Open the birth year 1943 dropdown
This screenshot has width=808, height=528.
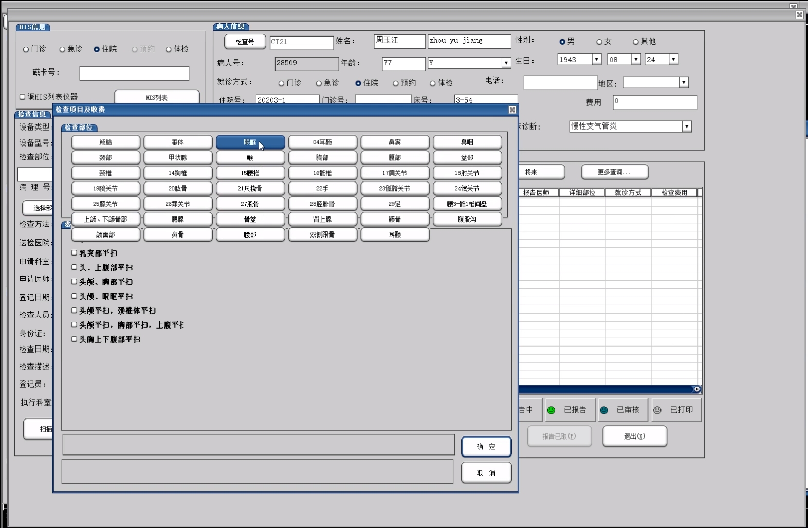point(596,60)
